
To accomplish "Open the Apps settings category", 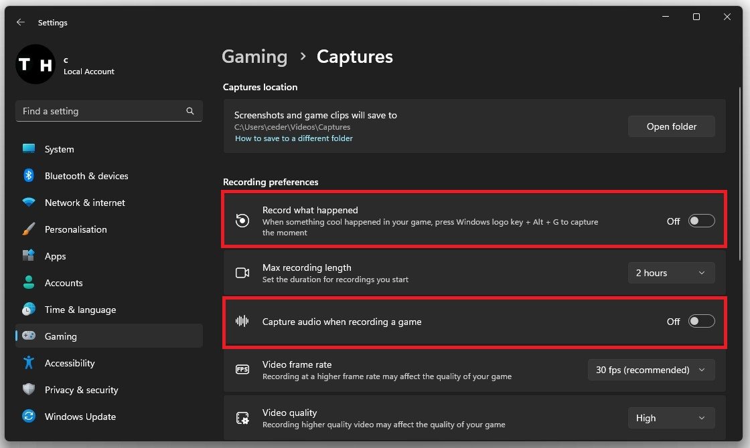I will 55,256.
